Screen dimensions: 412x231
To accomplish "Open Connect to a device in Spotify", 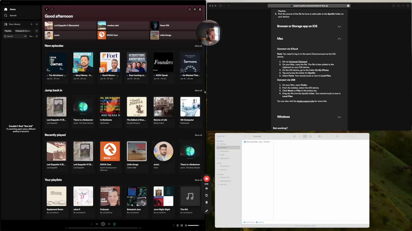I will click(182, 225).
